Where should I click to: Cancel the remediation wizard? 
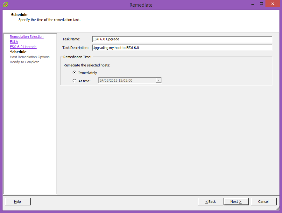point(264,202)
